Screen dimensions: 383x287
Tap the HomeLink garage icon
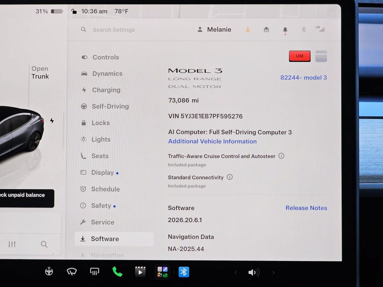click(x=266, y=29)
